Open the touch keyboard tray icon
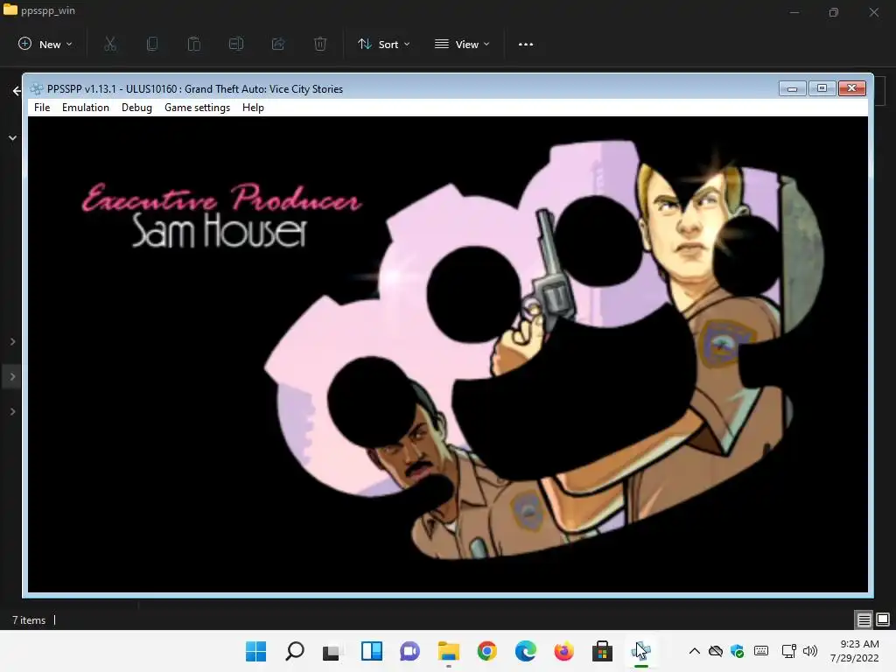This screenshot has width=896, height=672. [761, 651]
